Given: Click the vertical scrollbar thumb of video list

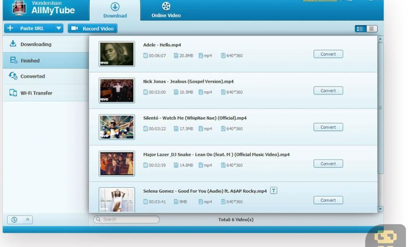Looking at the screenshot, I should tap(380, 108).
